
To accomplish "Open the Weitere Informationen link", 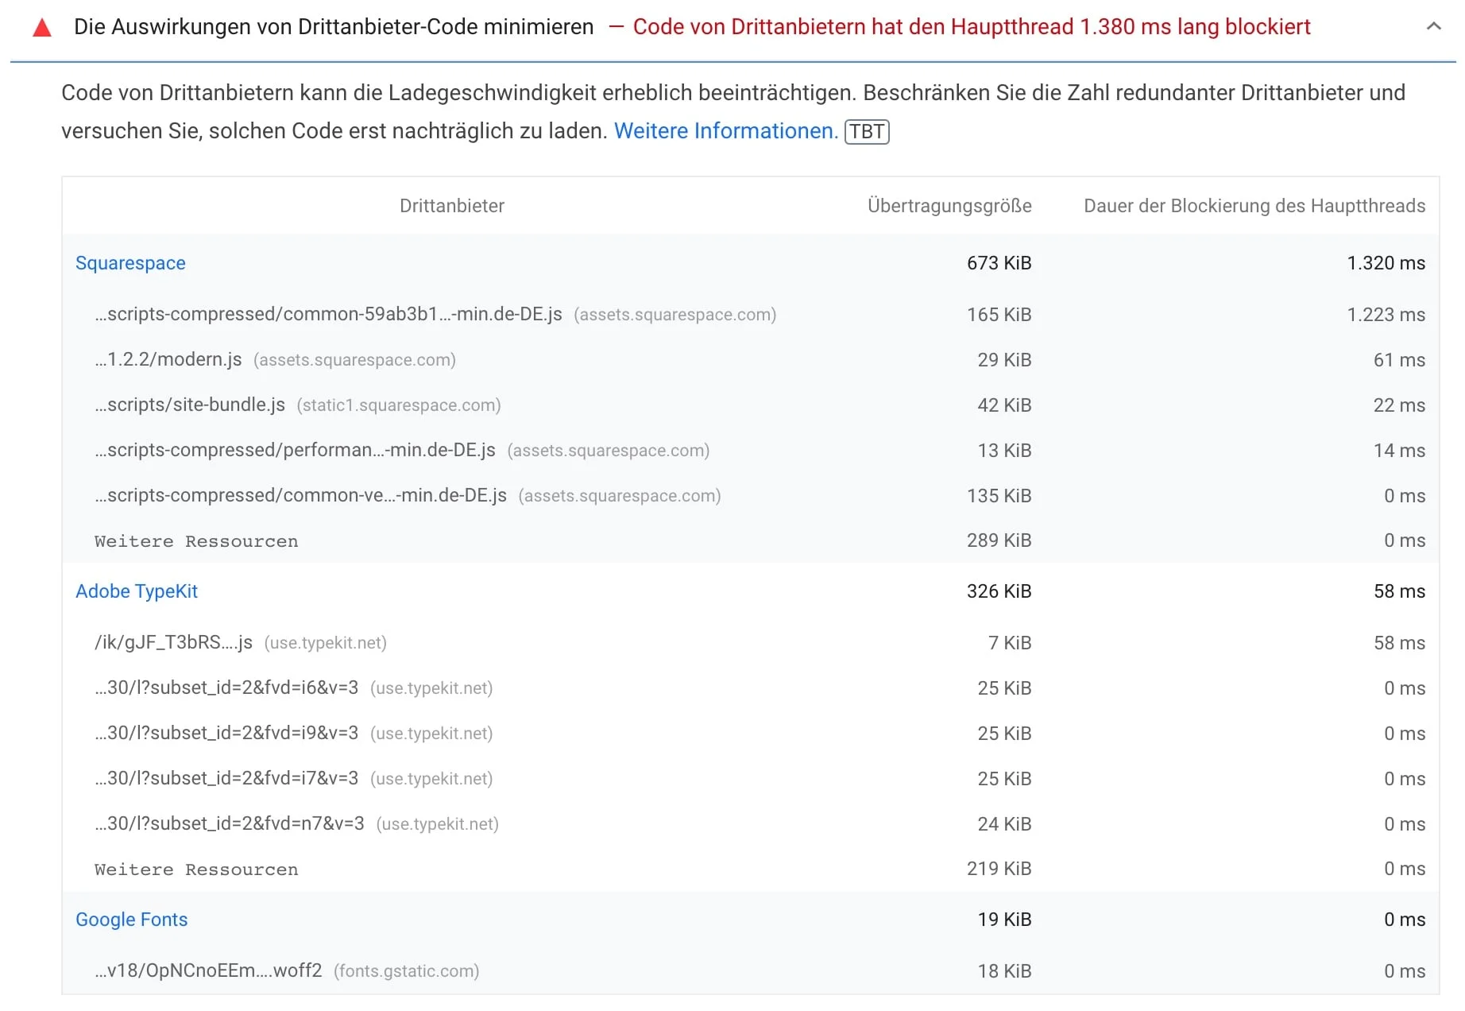I will (x=725, y=131).
